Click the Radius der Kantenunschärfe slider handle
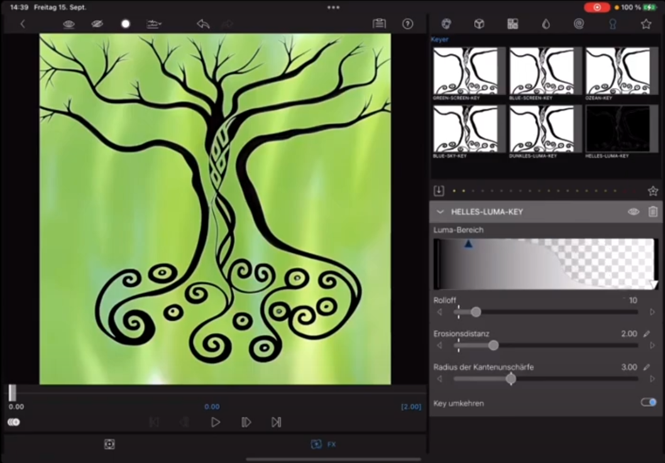This screenshot has width=665, height=463. 511,379
